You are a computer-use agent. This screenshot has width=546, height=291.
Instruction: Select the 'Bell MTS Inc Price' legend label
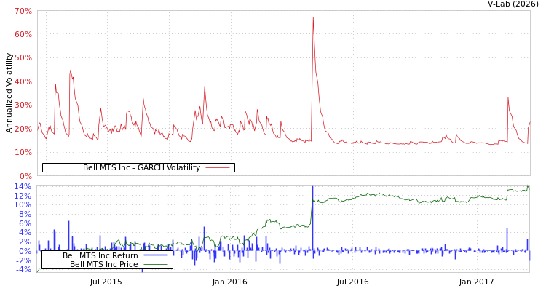(x=103, y=264)
